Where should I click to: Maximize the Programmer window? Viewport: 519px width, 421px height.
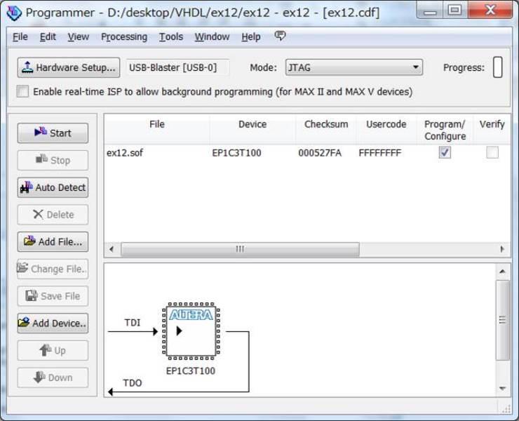(455, 11)
